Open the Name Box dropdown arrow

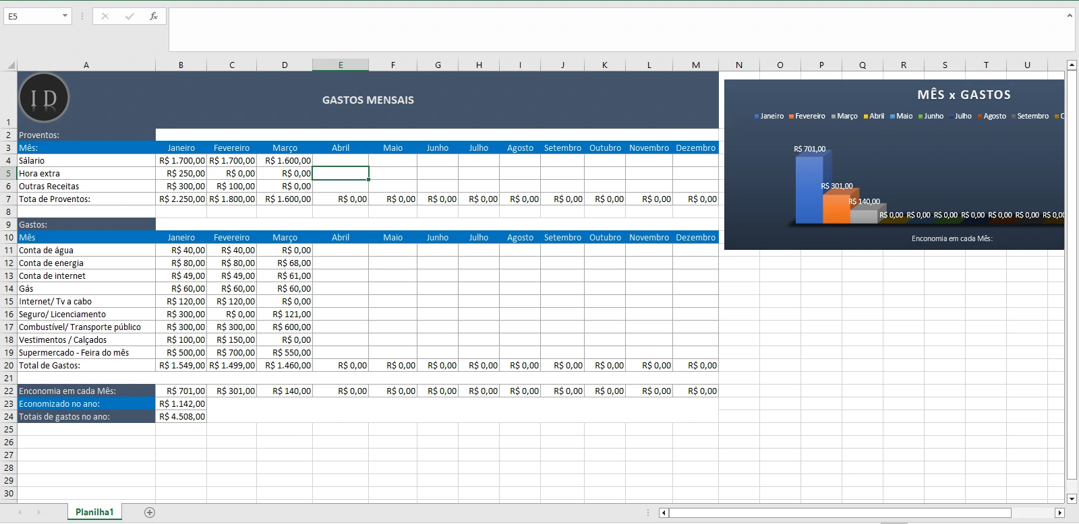coord(65,16)
